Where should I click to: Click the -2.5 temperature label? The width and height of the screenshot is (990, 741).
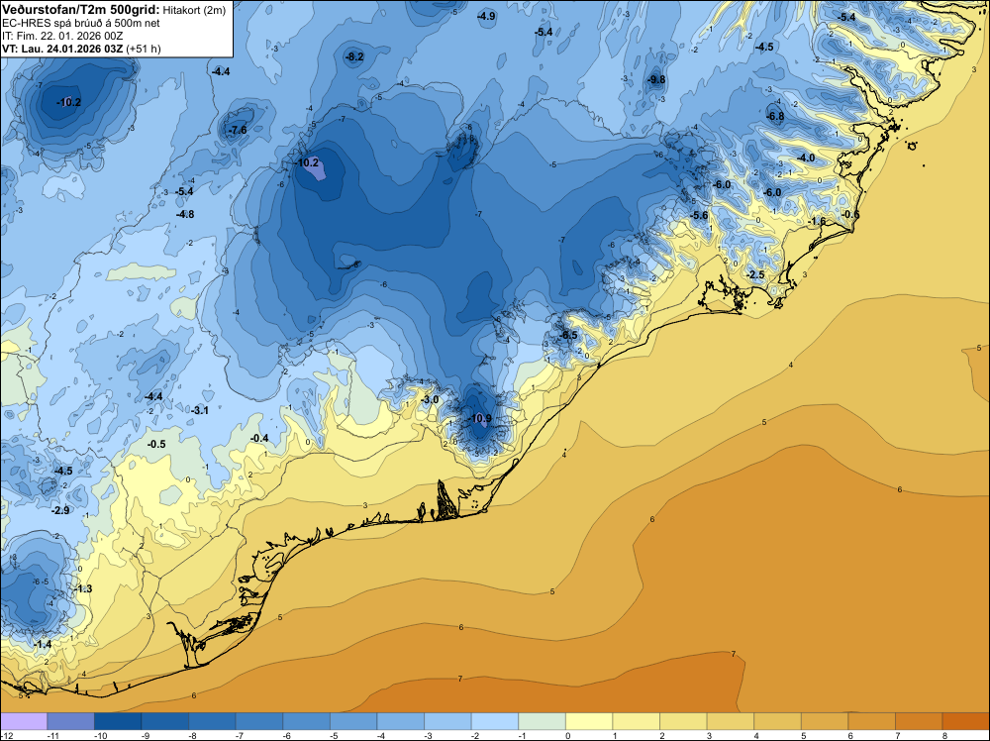click(755, 274)
